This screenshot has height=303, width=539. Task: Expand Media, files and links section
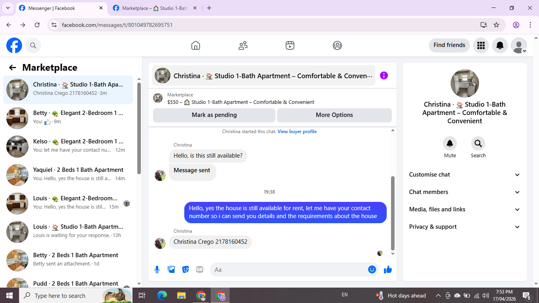pyautogui.click(x=464, y=209)
